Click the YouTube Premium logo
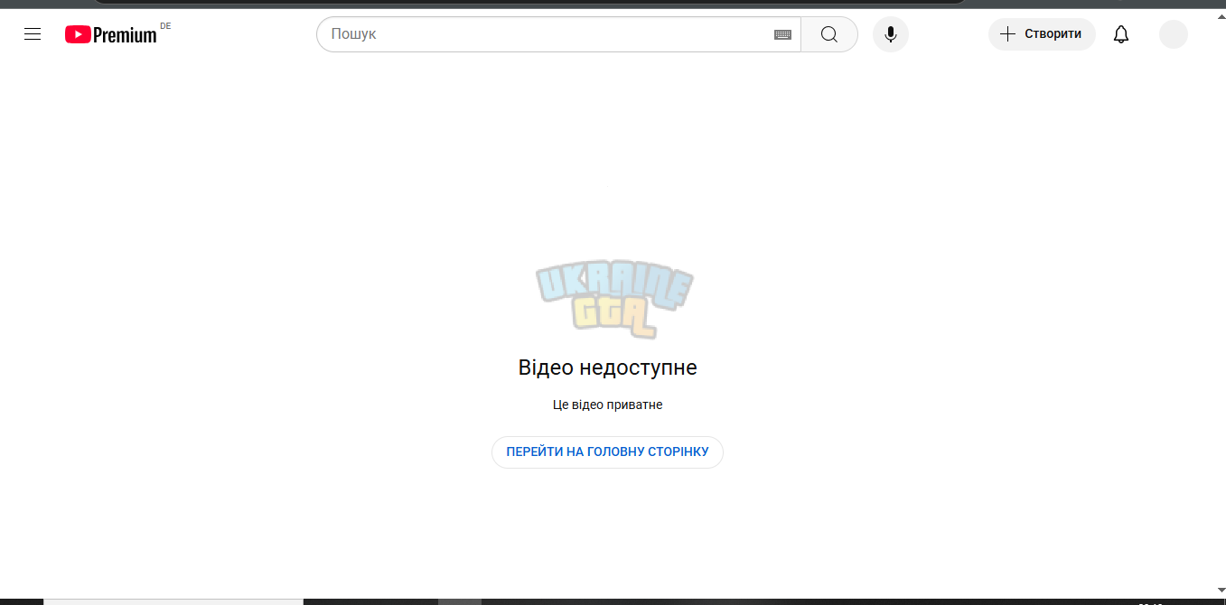1226x605 pixels. [x=111, y=34]
